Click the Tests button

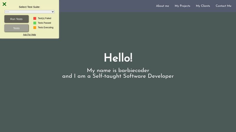[17, 28]
